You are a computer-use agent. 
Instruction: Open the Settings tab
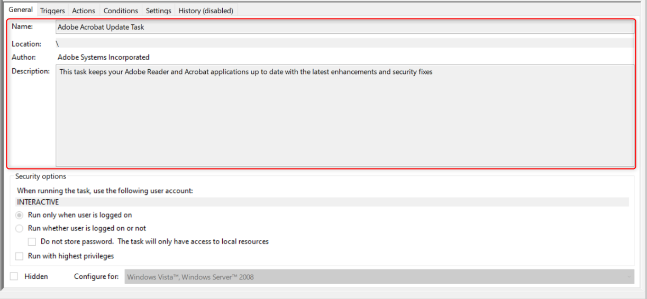pyautogui.click(x=158, y=11)
